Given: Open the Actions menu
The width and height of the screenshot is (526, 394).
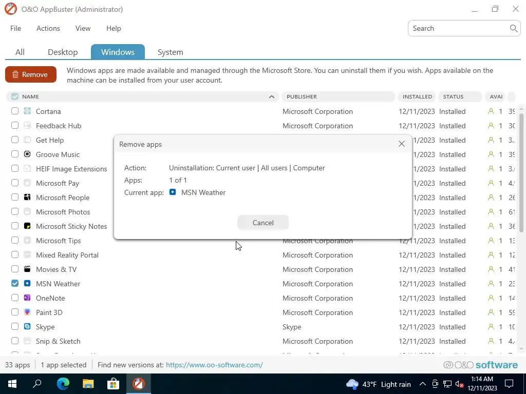Looking at the screenshot, I should click(48, 29).
